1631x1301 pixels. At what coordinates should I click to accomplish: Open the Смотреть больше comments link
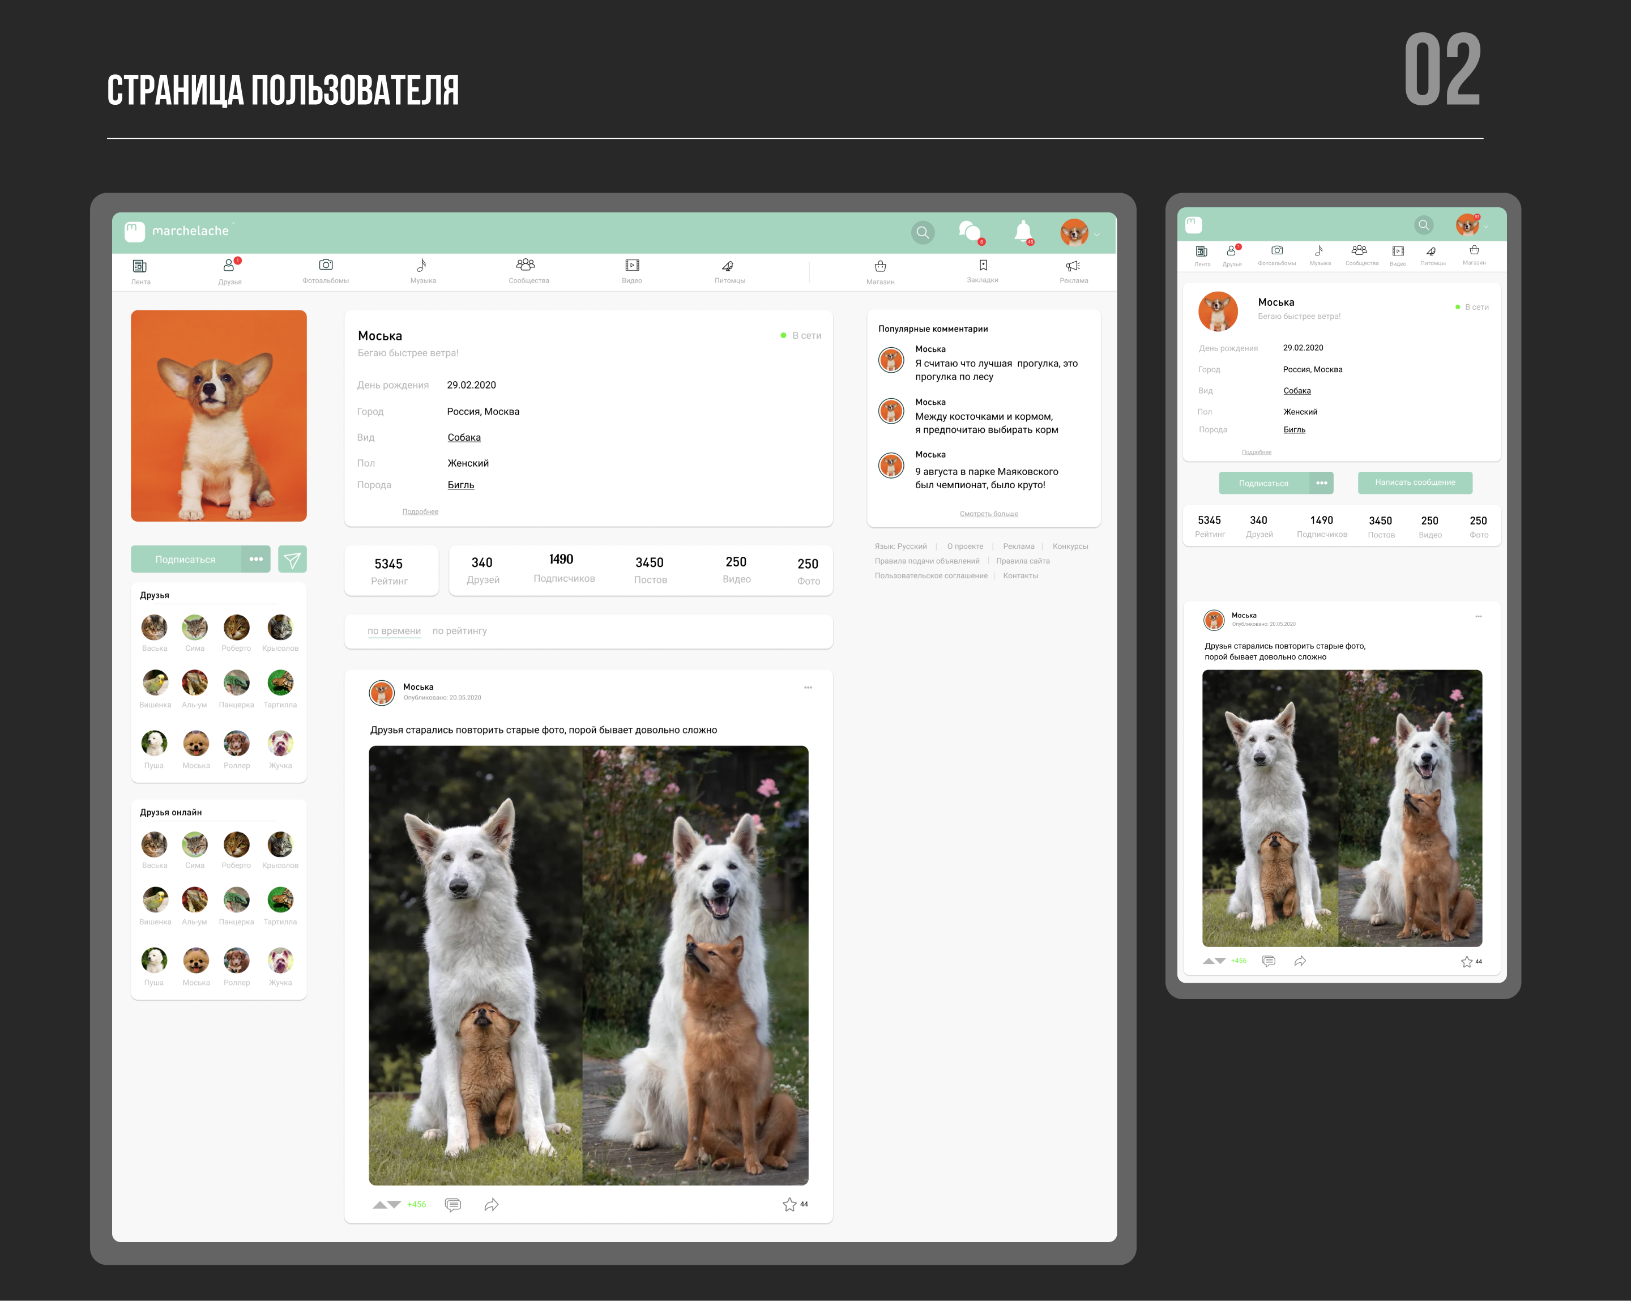(x=989, y=514)
